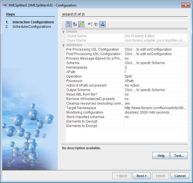Click the XPath value field
The image size is (193, 183).
click(156, 72)
